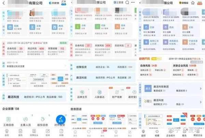Open 巴联 执行董事 card in Qixinbao
The width and height of the screenshot is (205, 138).
click(x=151, y=31)
